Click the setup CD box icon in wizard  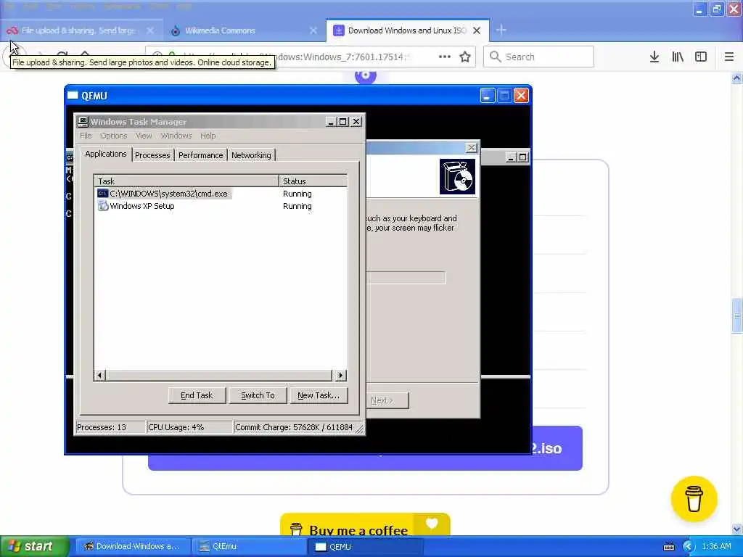tap(457, 176)
